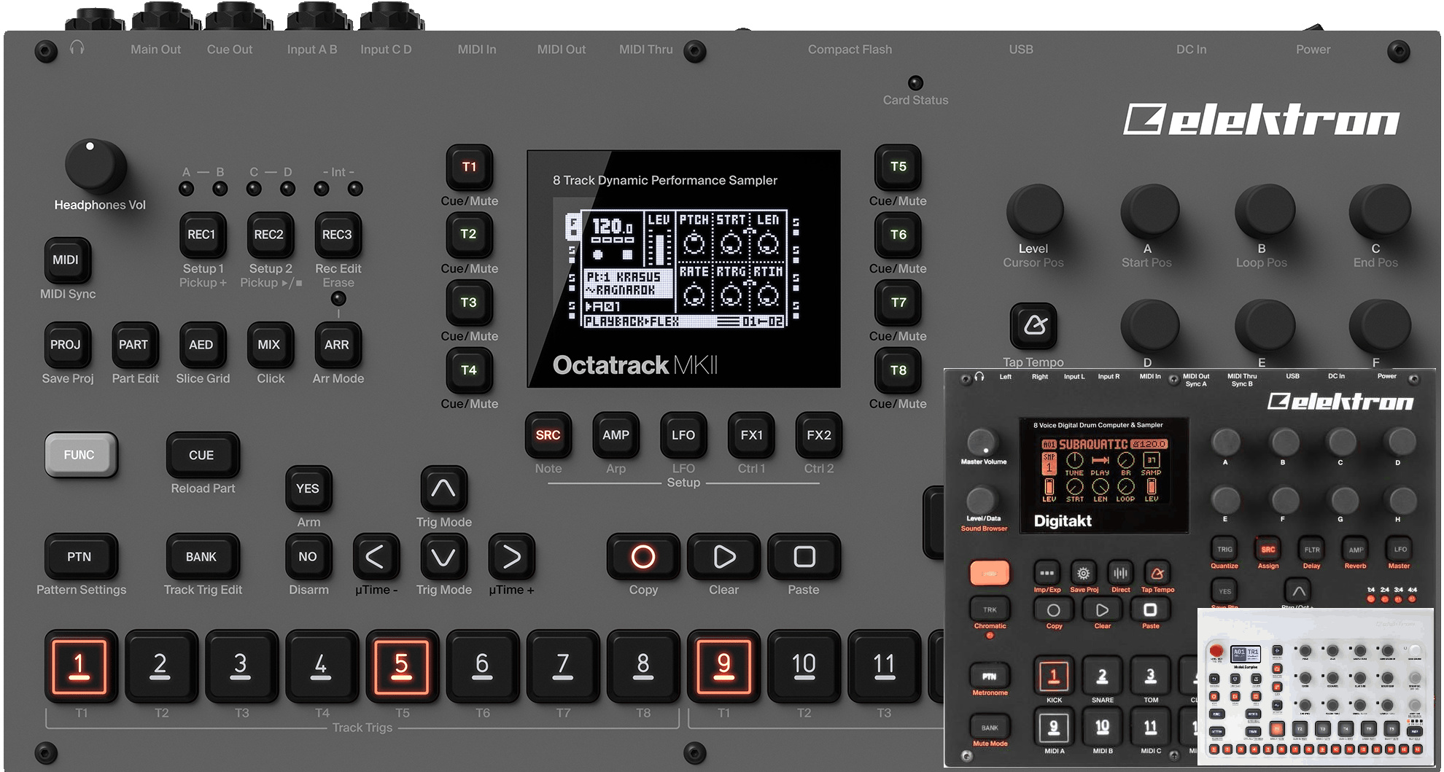Viewport: 1444px width, 772px height.
Task: Click the Digitakt Direct waveform button
Action: pos(1120,573)
